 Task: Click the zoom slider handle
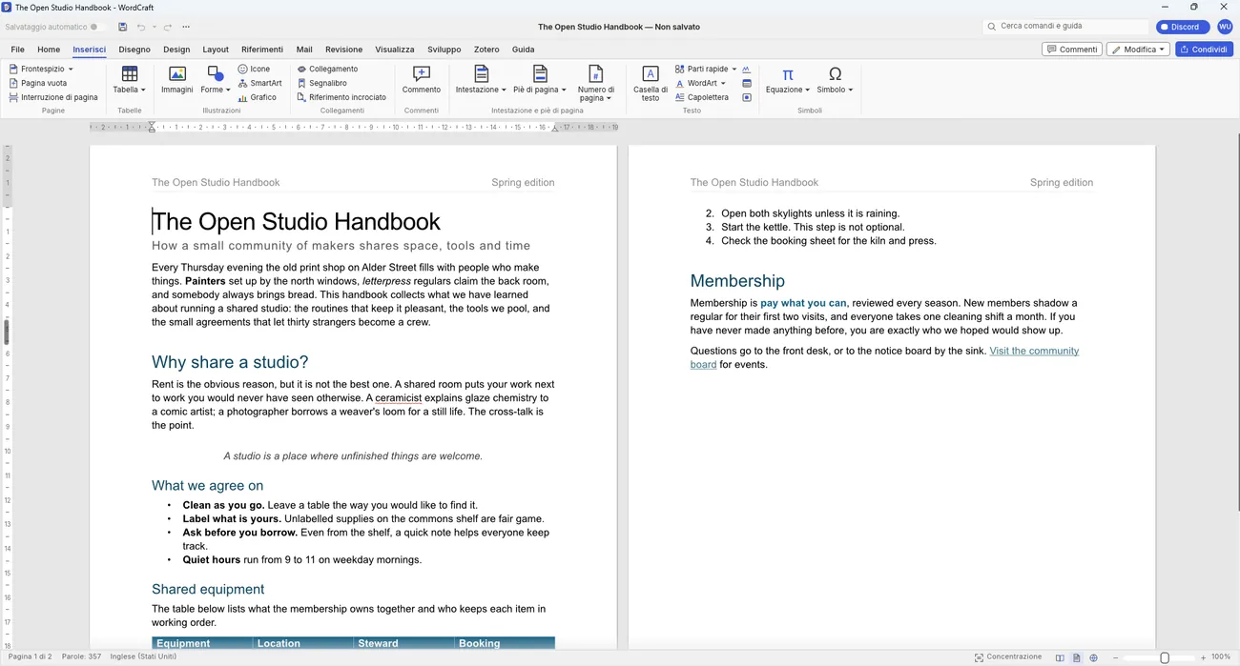(1165, 657)
